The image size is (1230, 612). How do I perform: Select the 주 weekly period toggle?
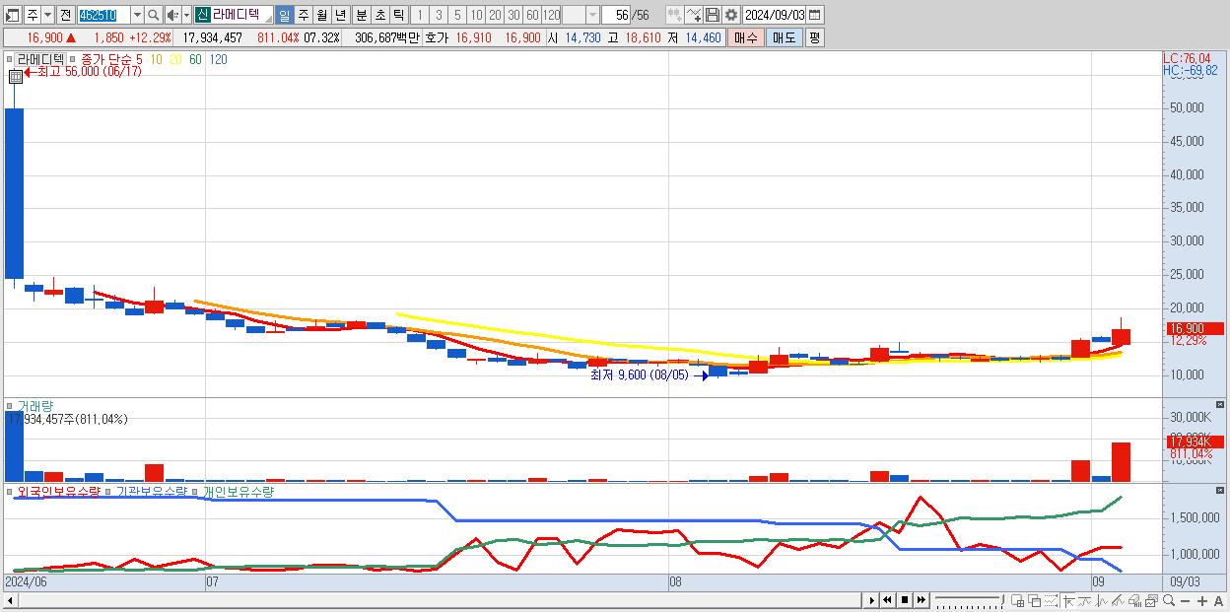point(303,15)
